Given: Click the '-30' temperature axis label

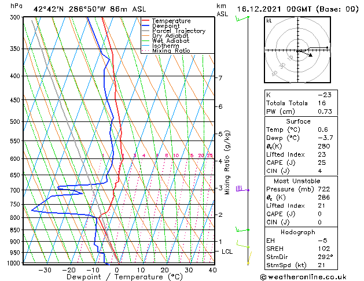Looking at the screenshot, I should pos(45,270).
